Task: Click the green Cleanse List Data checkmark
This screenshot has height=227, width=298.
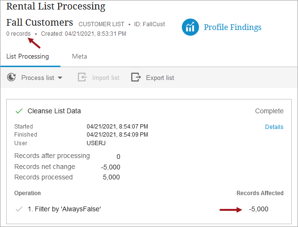Action: coord(19,111)
